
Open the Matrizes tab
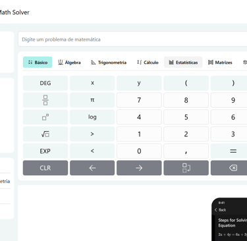pyautogui.click(x=220, y=63)
